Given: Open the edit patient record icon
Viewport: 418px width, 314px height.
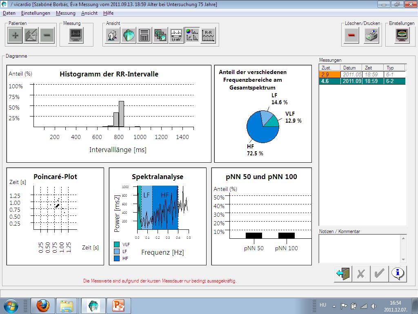Looking at the screenshot, I should click(31, 35).
